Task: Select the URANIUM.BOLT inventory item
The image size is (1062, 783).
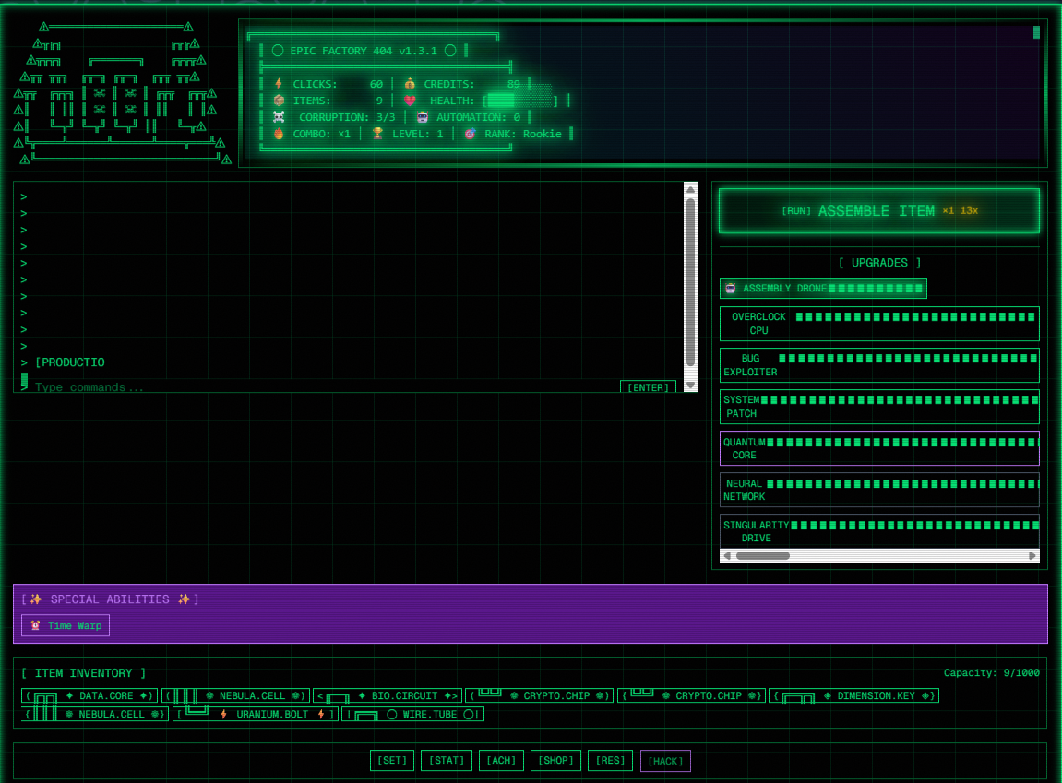Action: [x=256, y=714]
